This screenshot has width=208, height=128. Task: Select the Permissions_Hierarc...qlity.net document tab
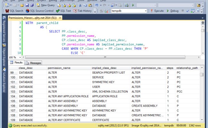pyautogui.click(x=33, y=18)
